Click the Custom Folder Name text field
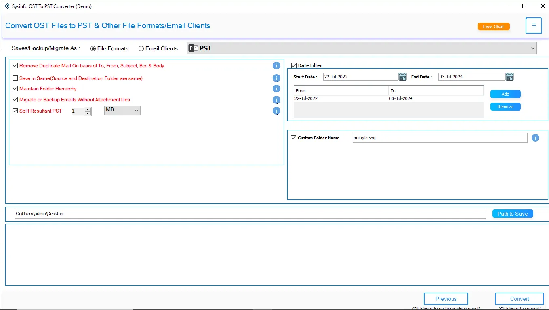This screenshot has width=549, height=310. tap(440, 138)
